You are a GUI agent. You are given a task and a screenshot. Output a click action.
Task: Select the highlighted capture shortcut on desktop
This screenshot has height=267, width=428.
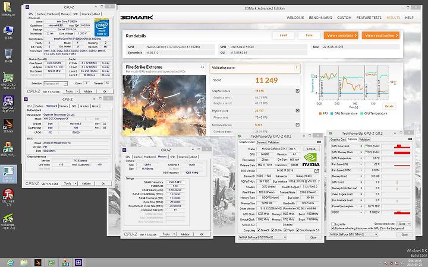[x=8, y=174]
